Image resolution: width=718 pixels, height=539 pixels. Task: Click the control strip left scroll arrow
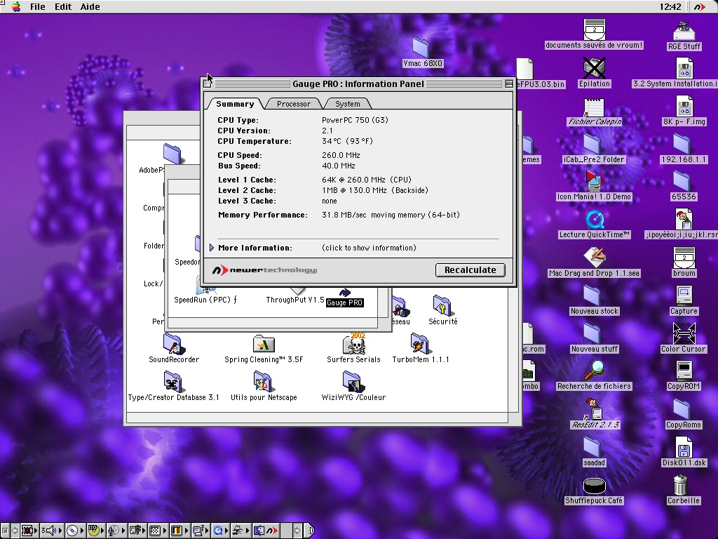coord(15,531)
